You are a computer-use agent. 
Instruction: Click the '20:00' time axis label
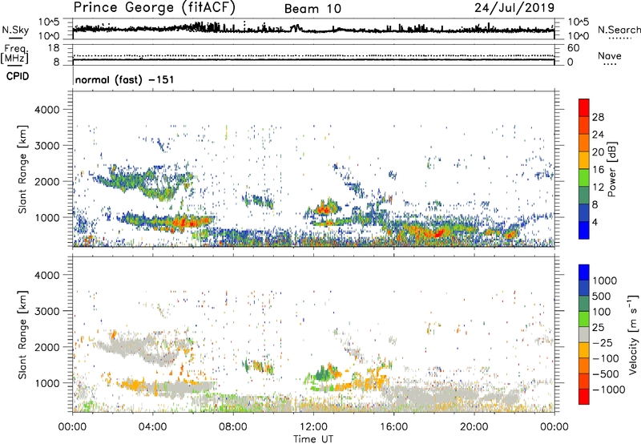click(x=474, y=427)
